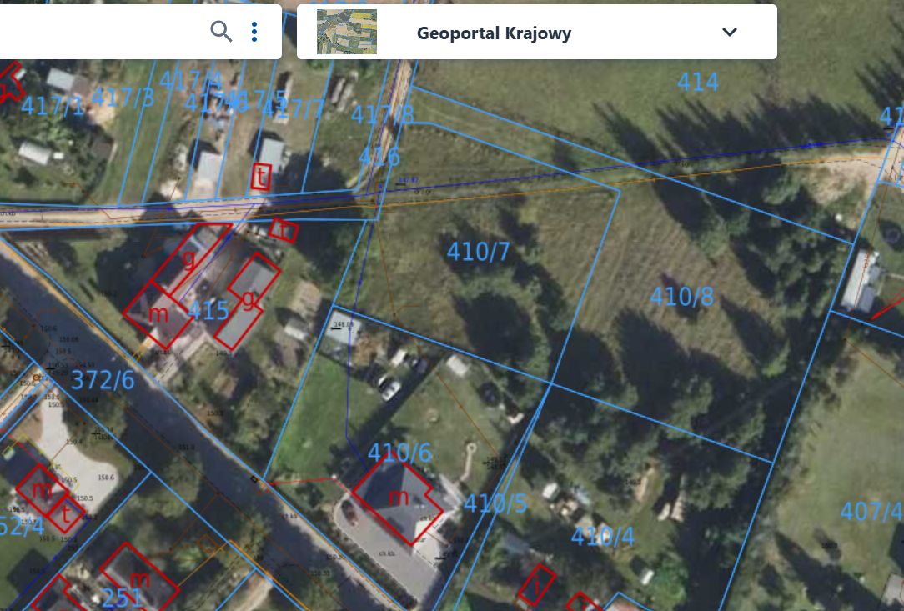904x611 pixels.
Task: Select parcel label 410/5
Action: pos(495,503)
